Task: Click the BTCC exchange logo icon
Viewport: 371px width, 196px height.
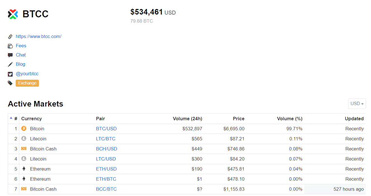Action: [x=13, y=14]
